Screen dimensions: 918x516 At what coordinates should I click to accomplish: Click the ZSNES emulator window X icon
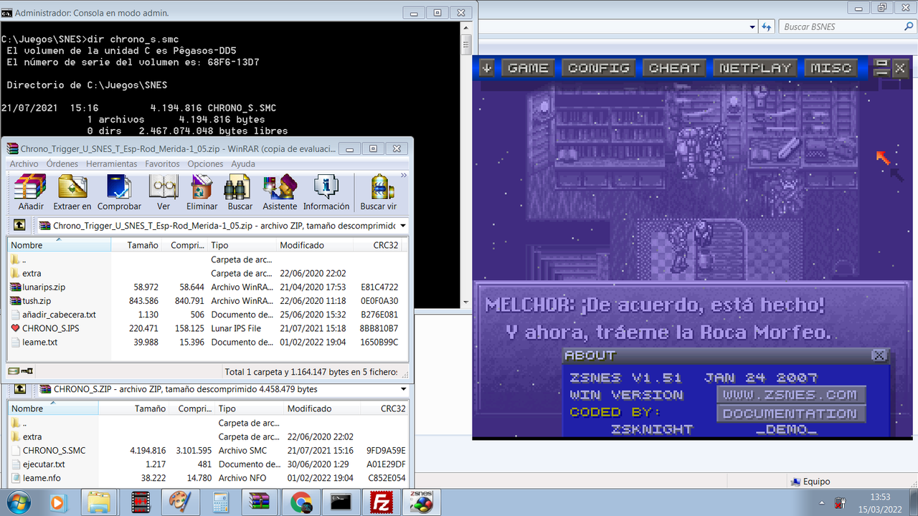[x=900, y=68]
